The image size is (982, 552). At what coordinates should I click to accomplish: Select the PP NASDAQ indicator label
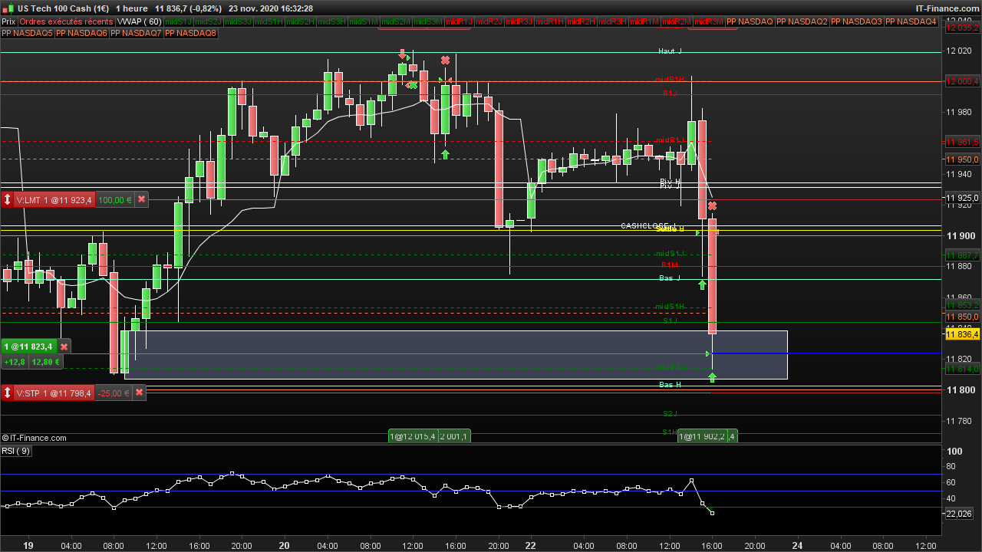point(750,21)
